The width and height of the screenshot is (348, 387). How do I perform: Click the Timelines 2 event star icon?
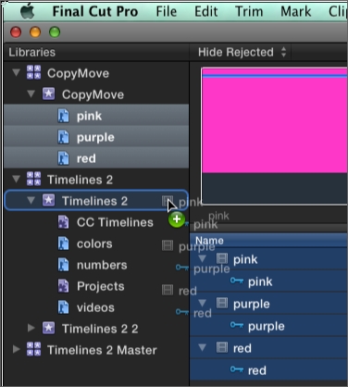48,200
